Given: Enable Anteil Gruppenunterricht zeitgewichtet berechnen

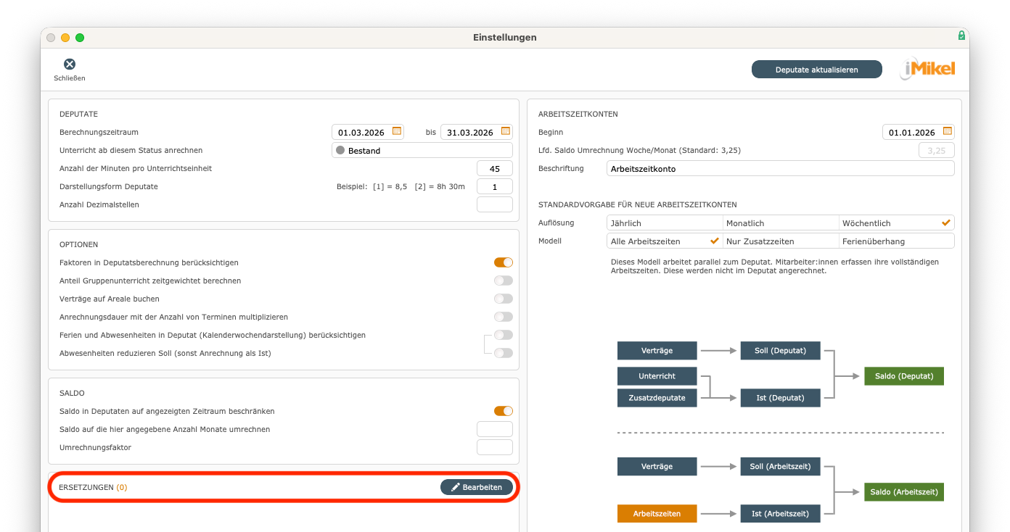Looking at the screenshot, I should (503, 280).
